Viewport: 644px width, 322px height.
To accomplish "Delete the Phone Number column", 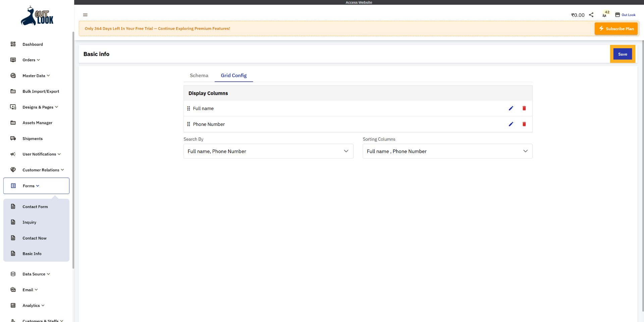I will (524, 124).
